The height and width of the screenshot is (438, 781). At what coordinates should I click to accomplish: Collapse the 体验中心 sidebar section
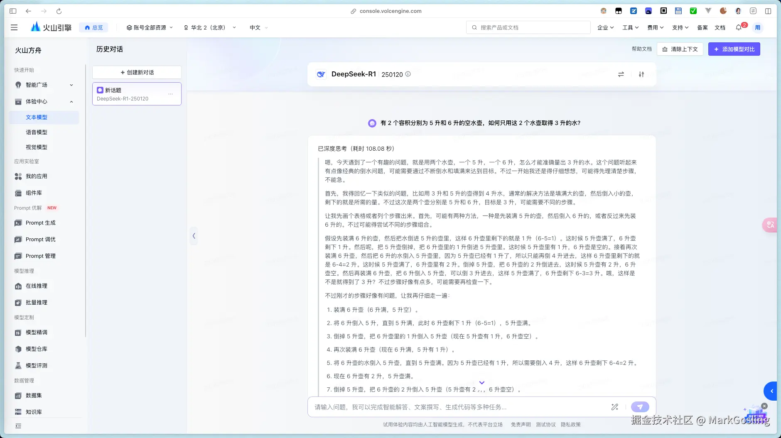pos(44,101)
